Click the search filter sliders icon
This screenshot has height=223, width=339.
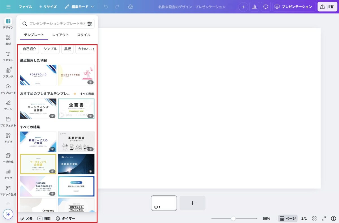click(x=90, y=24)
